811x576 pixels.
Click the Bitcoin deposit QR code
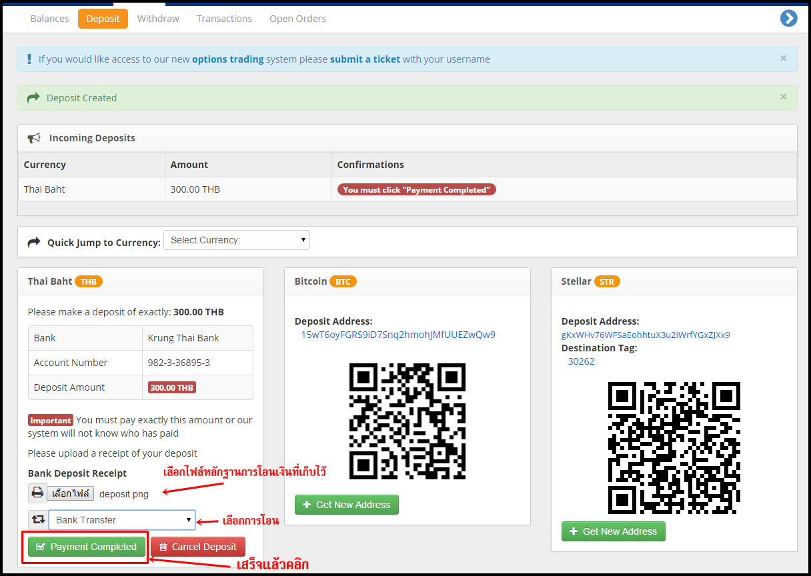click(x=408, y=421)
